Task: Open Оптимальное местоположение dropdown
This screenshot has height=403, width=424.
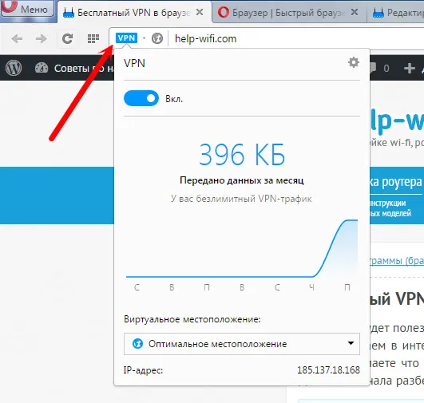Action: [x=242, y=344]
